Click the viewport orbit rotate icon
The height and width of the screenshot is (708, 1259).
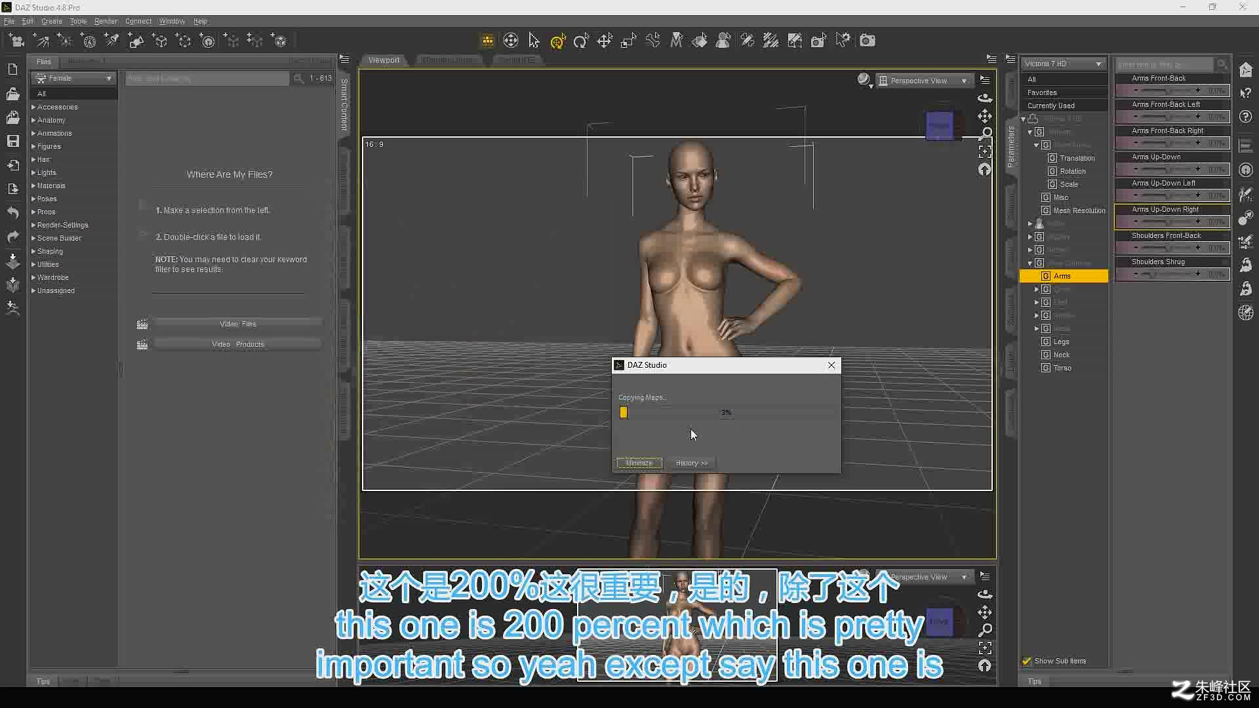tap(984, 98)
